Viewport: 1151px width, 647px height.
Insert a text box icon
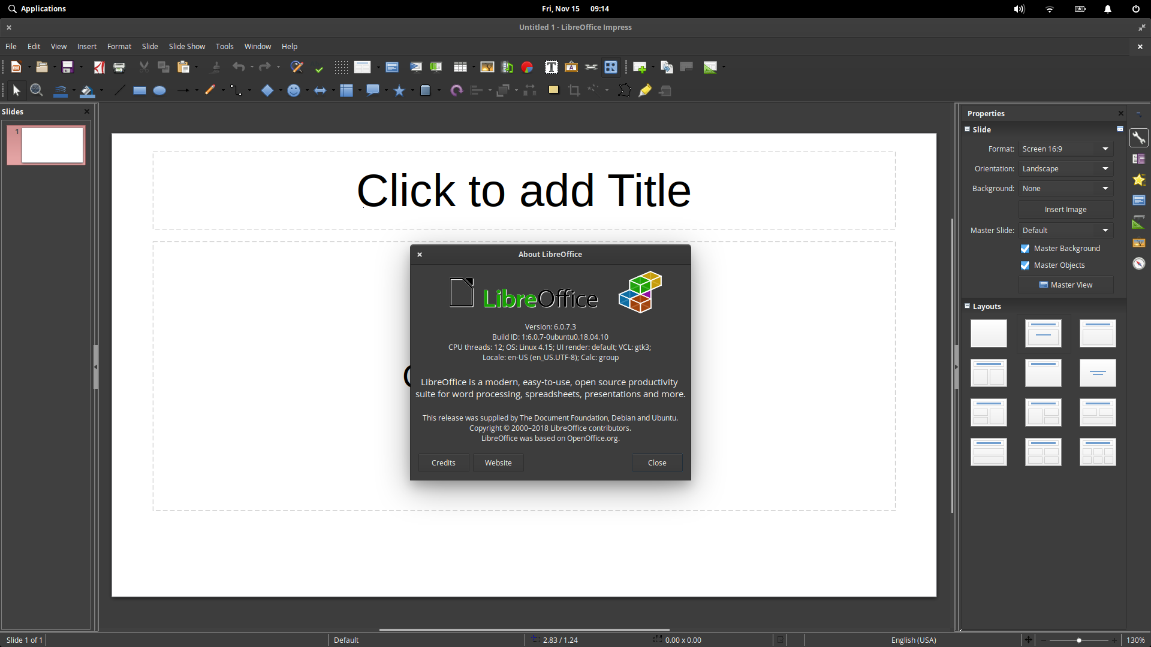tap(552, 67)
